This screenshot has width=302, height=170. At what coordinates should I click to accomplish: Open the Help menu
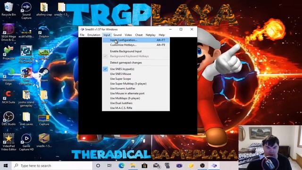point(161,35)
